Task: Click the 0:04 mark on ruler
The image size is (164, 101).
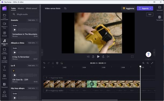Action: pos(84,67)
